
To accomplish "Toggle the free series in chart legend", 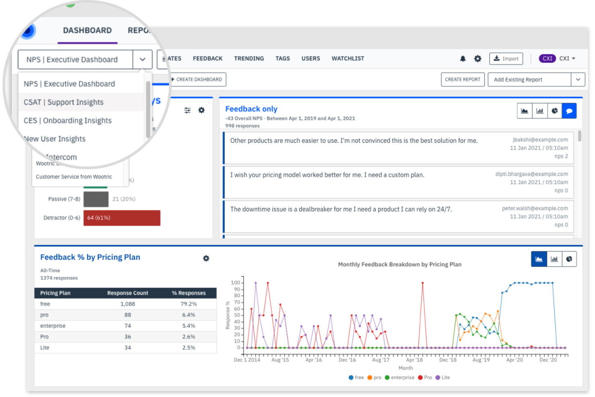I will point(356,378).
